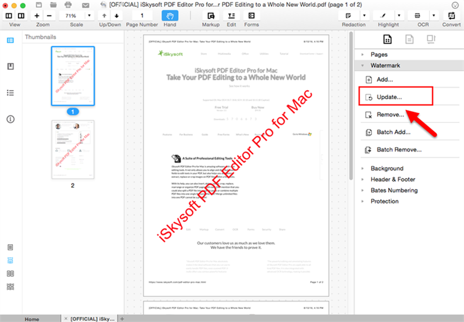Click the print icon in title bar
Viewport: 464px width, 322px height.
pyautogui.click(x=68, y=5)
